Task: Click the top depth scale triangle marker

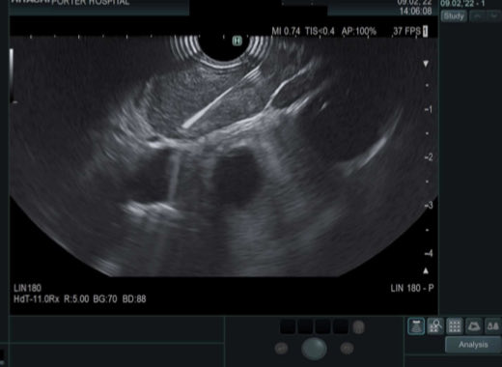Action: tap(426, 64)
